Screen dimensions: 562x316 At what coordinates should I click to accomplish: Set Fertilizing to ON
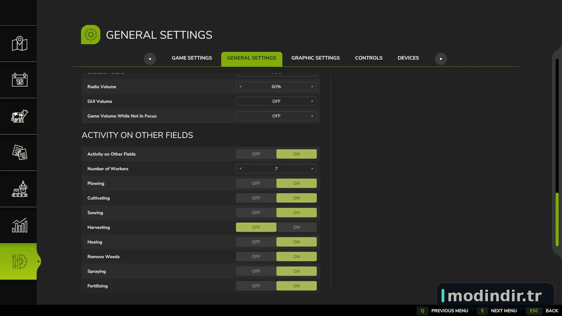point(296,286)
